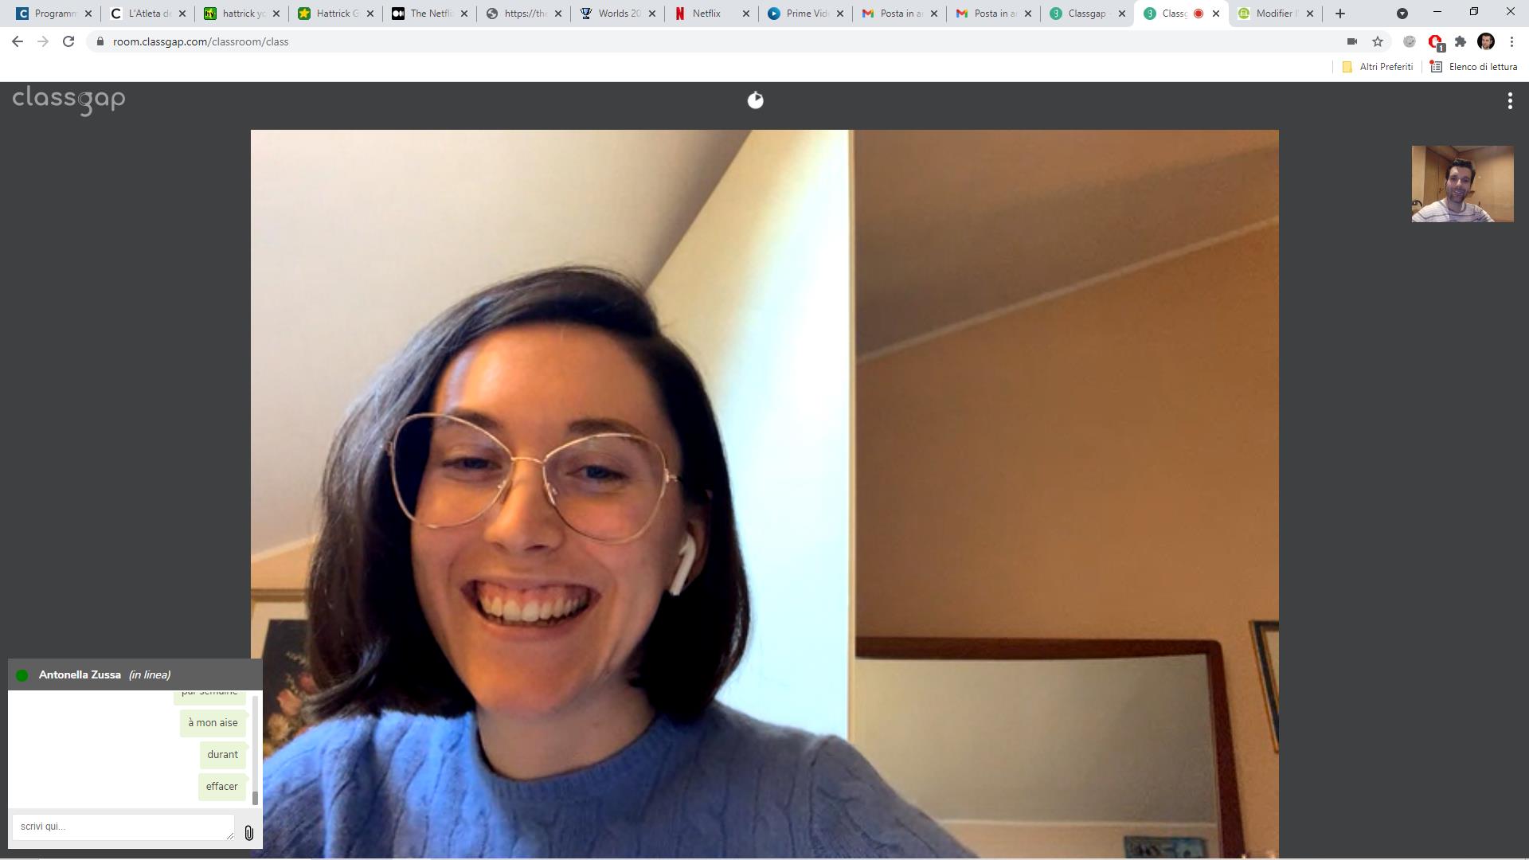The width and height of the screenshot is (1529, 860).
Task: Bookmark this page with star icon
Action: (x=1378, y=41)
